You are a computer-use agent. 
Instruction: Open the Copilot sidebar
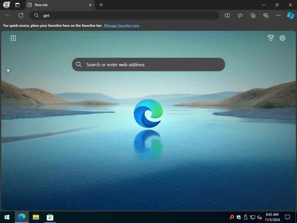point(291,15)
